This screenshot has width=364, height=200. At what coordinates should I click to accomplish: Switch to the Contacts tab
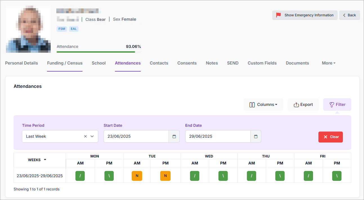(x=159, y=63)
